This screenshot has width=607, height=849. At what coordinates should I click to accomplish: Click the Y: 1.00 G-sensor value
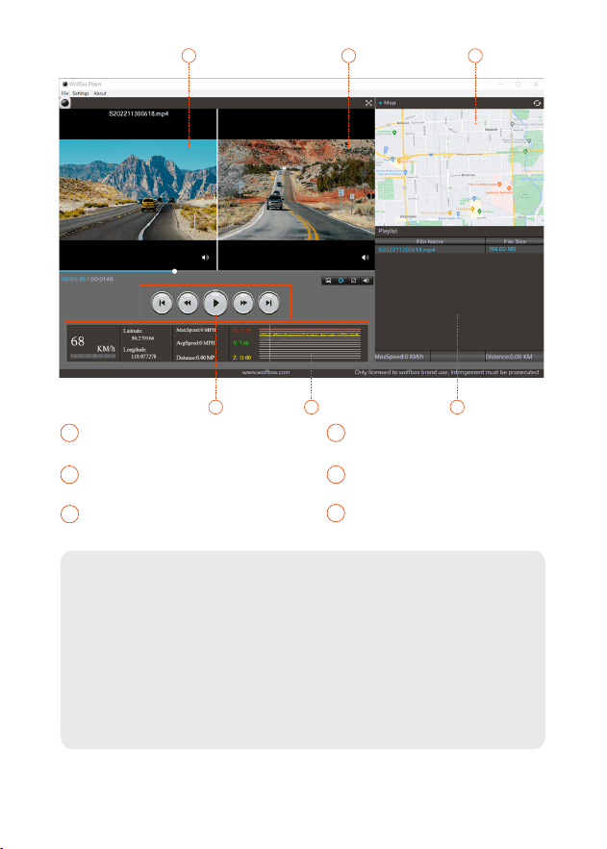coord(240,343)
